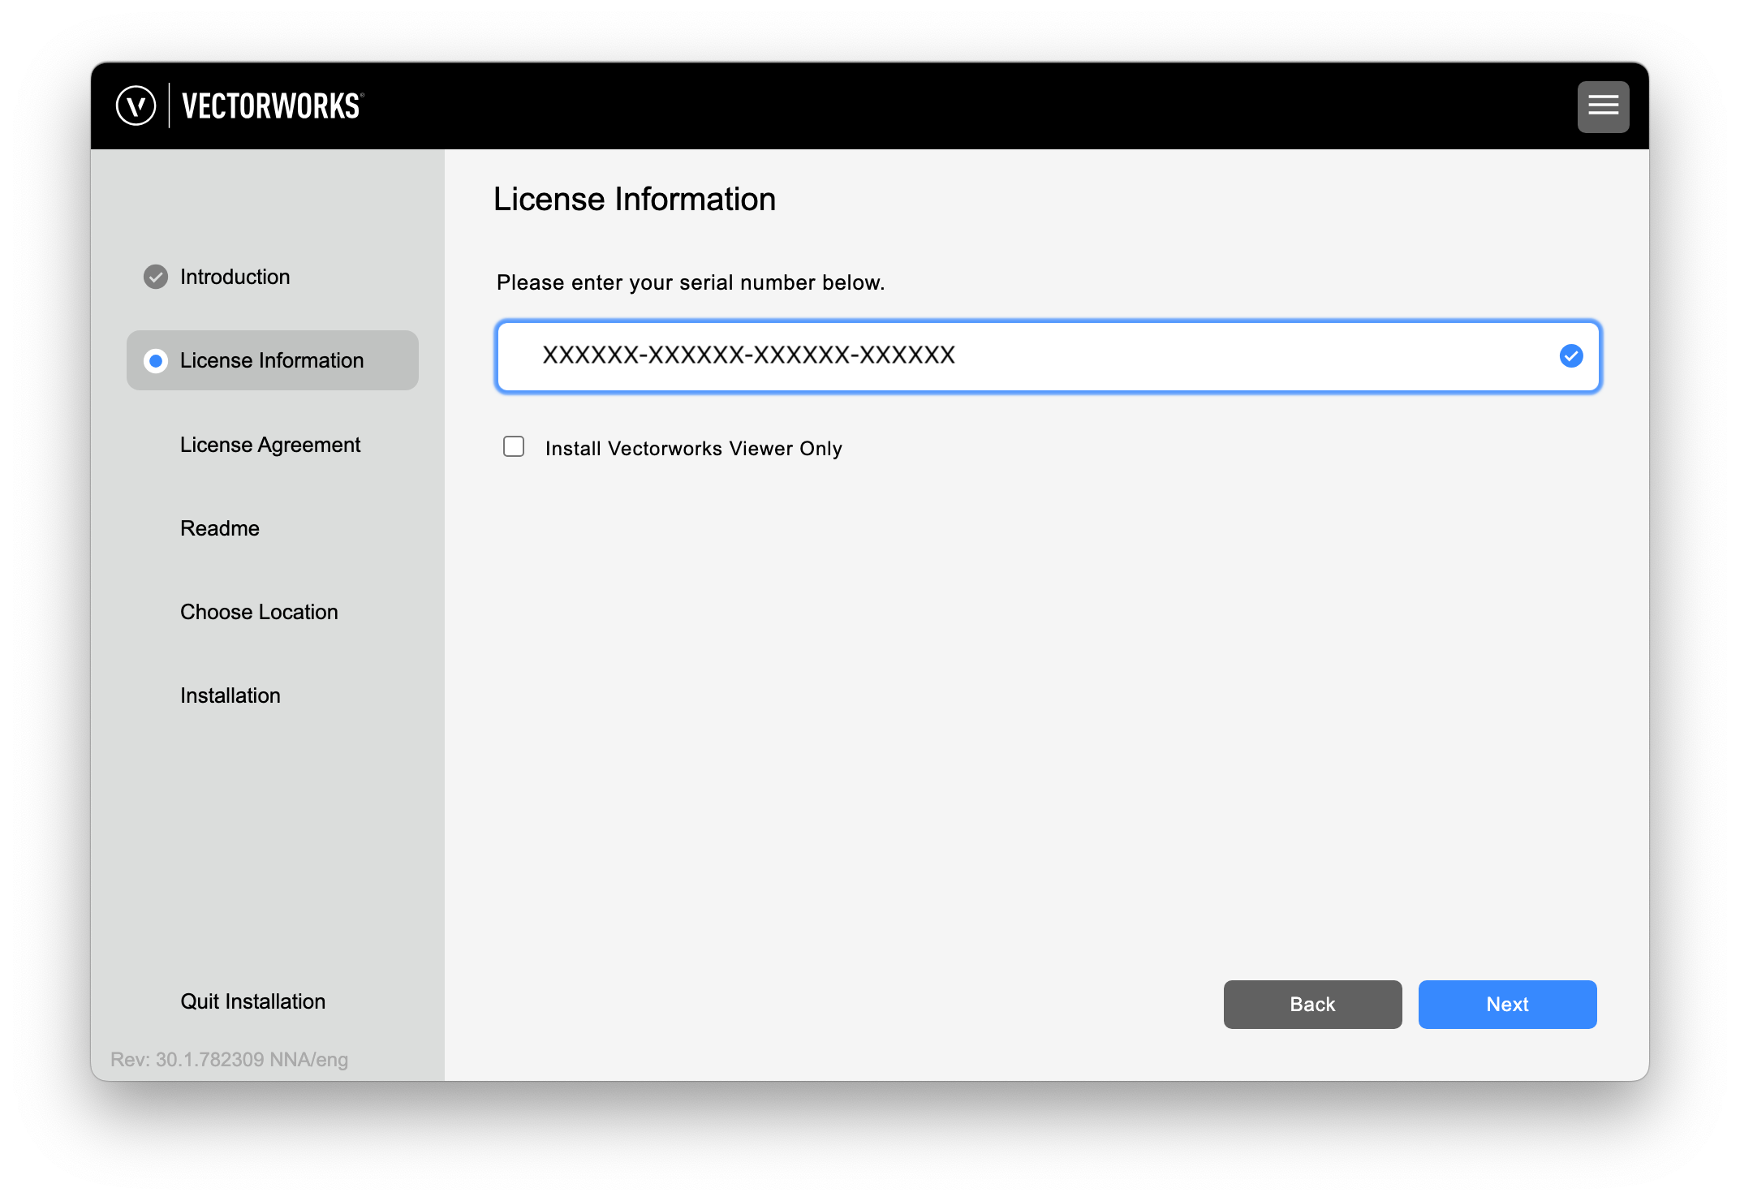Enable Install Vectorworks Viewer Only checkbox
The image size is (1740, 1201).
click(514, 446)
